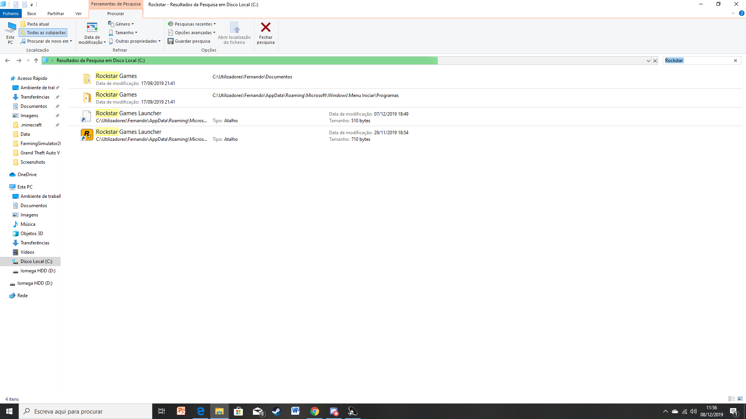
Task: Open Objetos 3D under Este PC
Action: 31,234
